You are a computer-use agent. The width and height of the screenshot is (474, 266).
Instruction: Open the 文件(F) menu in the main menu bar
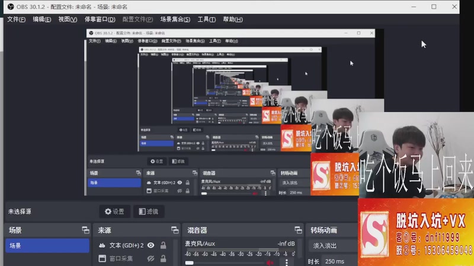click(x=17, y=20)
